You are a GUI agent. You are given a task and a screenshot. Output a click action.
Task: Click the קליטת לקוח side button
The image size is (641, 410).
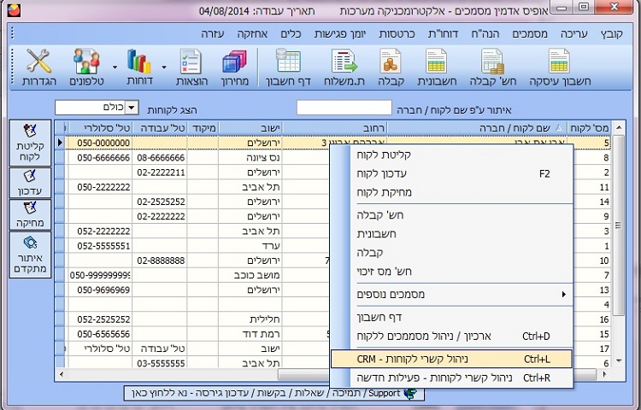(30, 143)
